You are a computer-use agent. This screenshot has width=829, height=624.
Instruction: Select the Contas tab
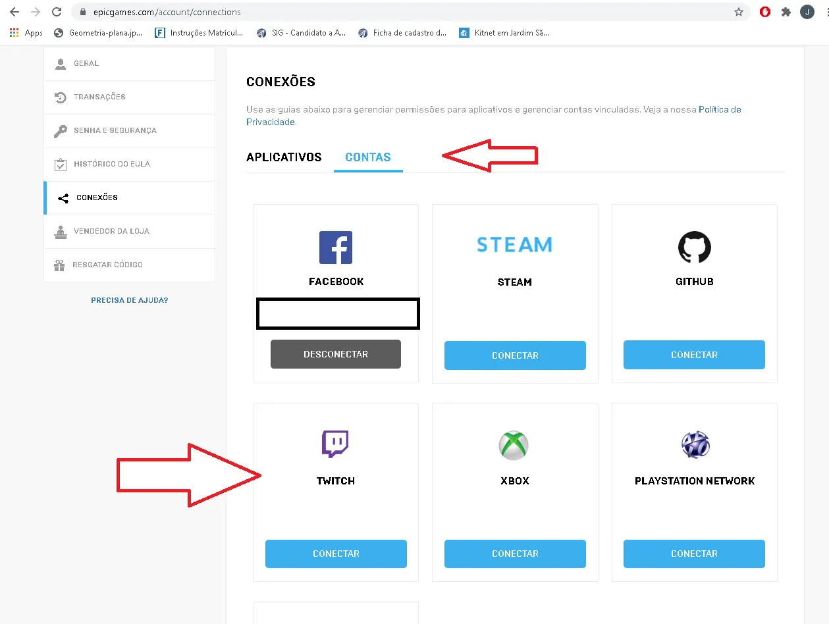pos(368,157)
